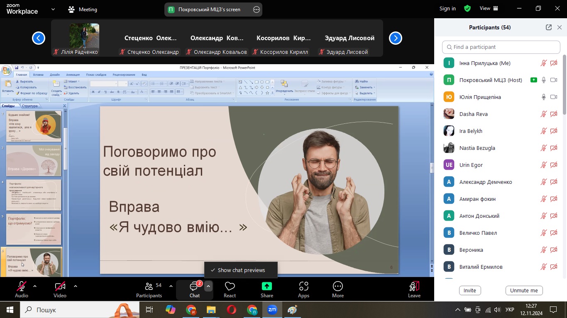Open the Макет layout dropdown

(x=72, y=82)
